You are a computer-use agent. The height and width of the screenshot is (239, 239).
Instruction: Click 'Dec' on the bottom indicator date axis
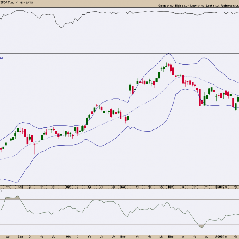pyautogui.click(x=171, y=237)
